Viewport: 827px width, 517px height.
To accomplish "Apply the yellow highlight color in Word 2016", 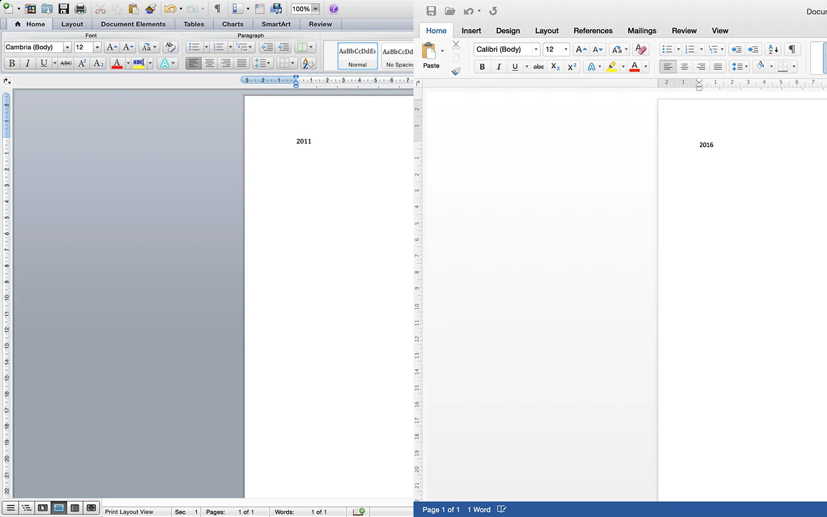I will (x=612, y=67).
